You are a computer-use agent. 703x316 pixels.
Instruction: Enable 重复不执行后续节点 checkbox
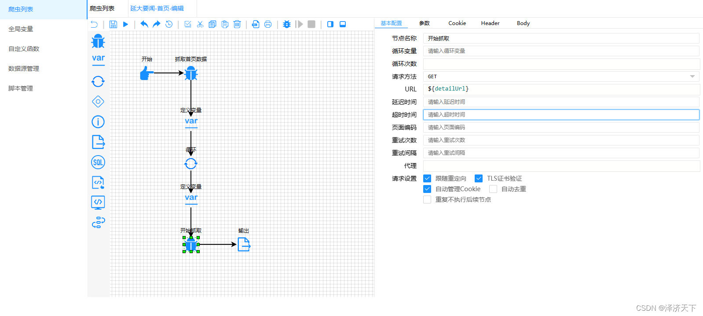(427, 200)
